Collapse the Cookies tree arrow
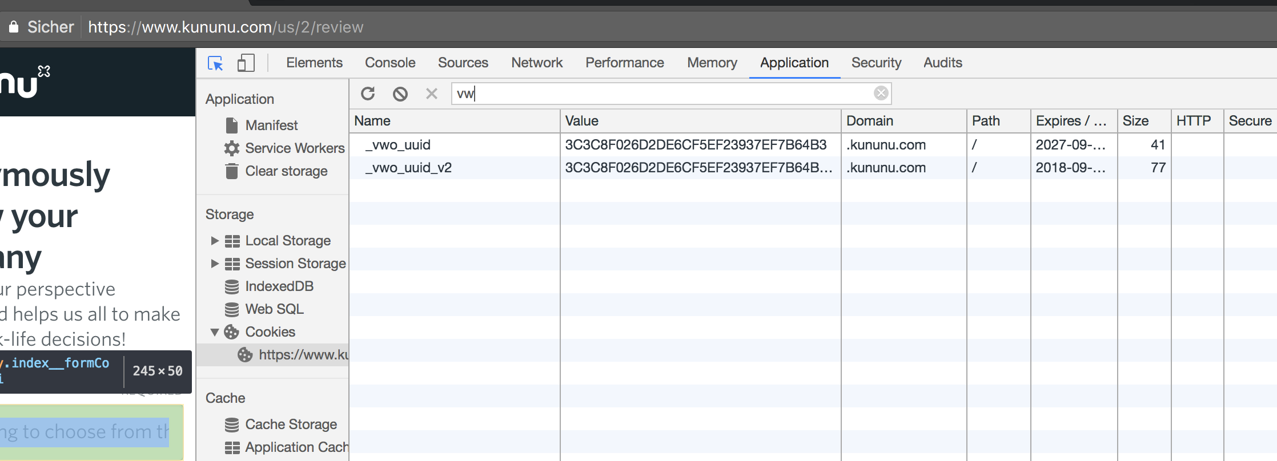Viewport: 1277px width, 461px height. click(215, 332)
